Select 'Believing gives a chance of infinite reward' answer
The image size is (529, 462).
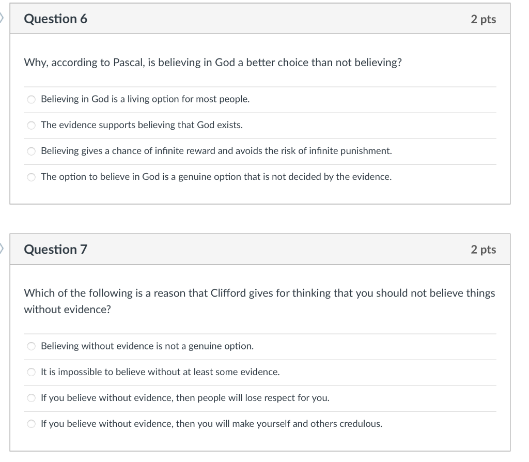coord(31,151)
